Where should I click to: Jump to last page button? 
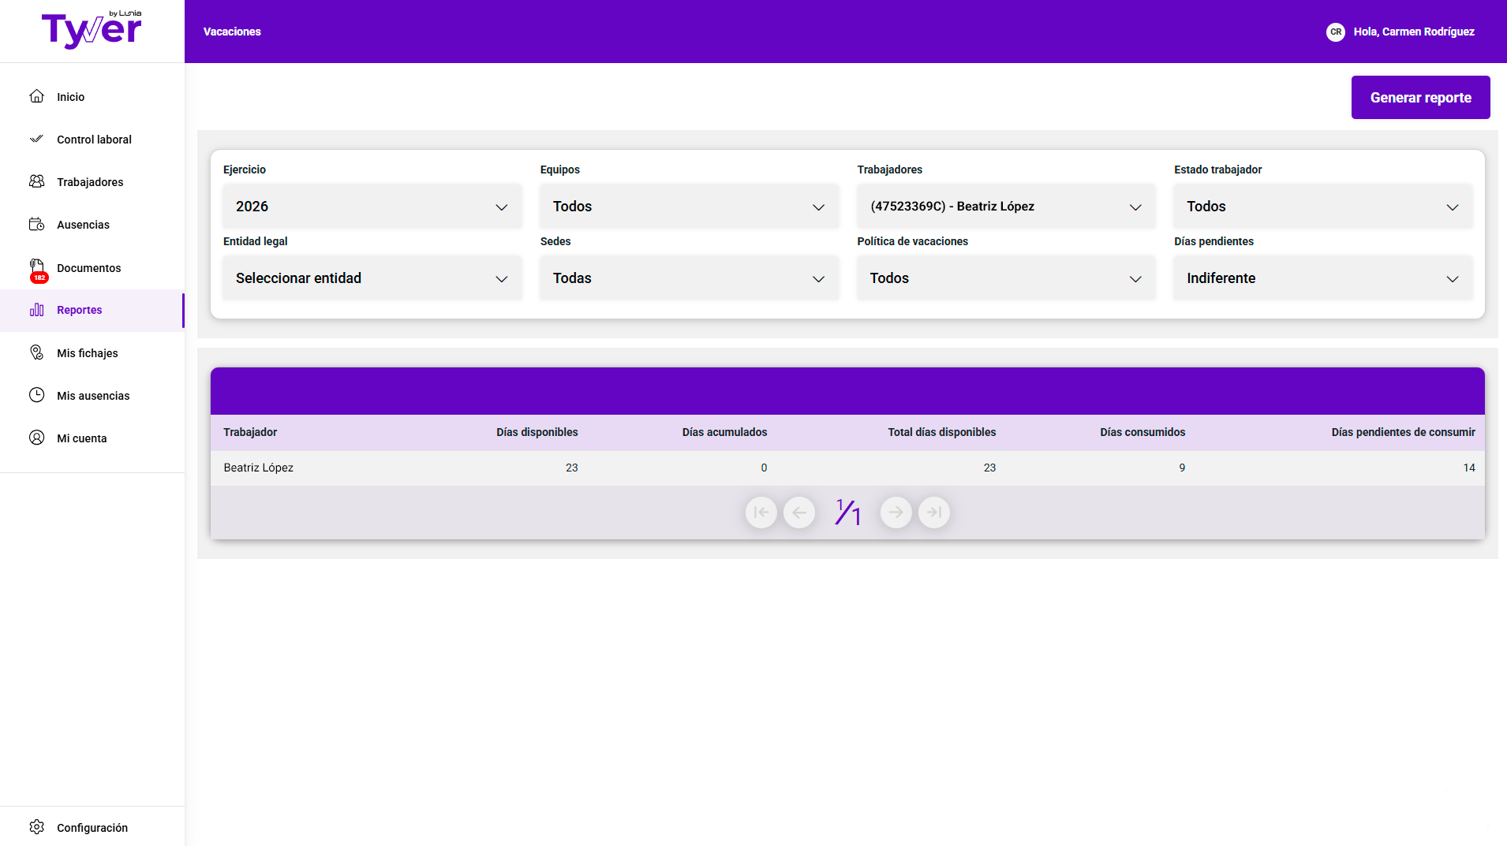pyautogui.click(x=934, y=512)
